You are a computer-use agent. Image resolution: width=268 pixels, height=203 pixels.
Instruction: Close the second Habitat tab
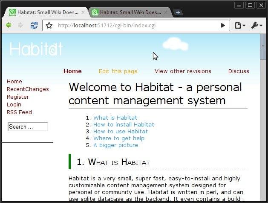(x=165, y=12)
